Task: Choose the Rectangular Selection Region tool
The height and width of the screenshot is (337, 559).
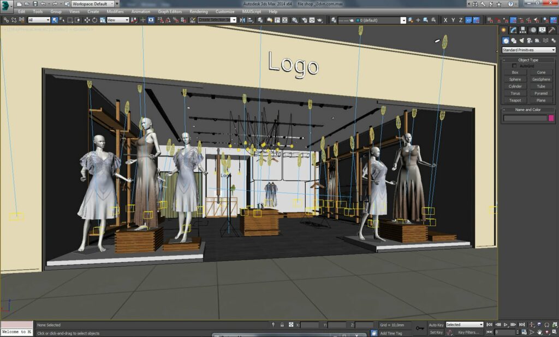Action: pos(70,20)
